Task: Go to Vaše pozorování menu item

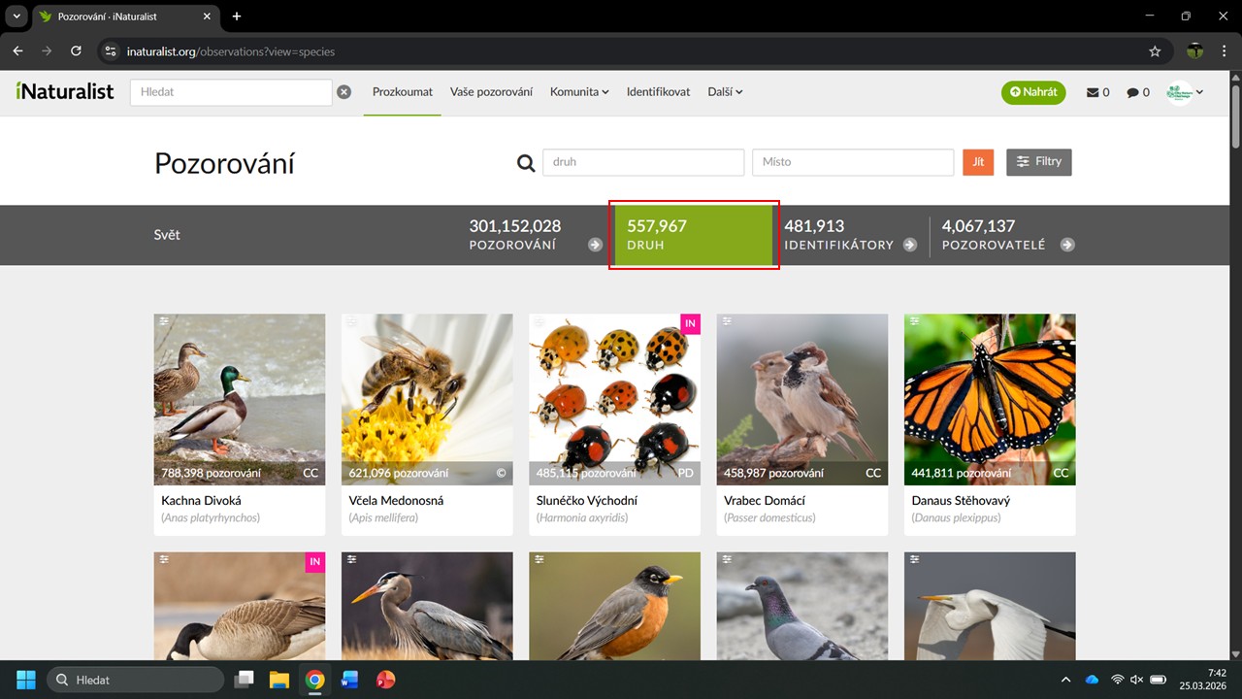Action: tap(491, 92)
